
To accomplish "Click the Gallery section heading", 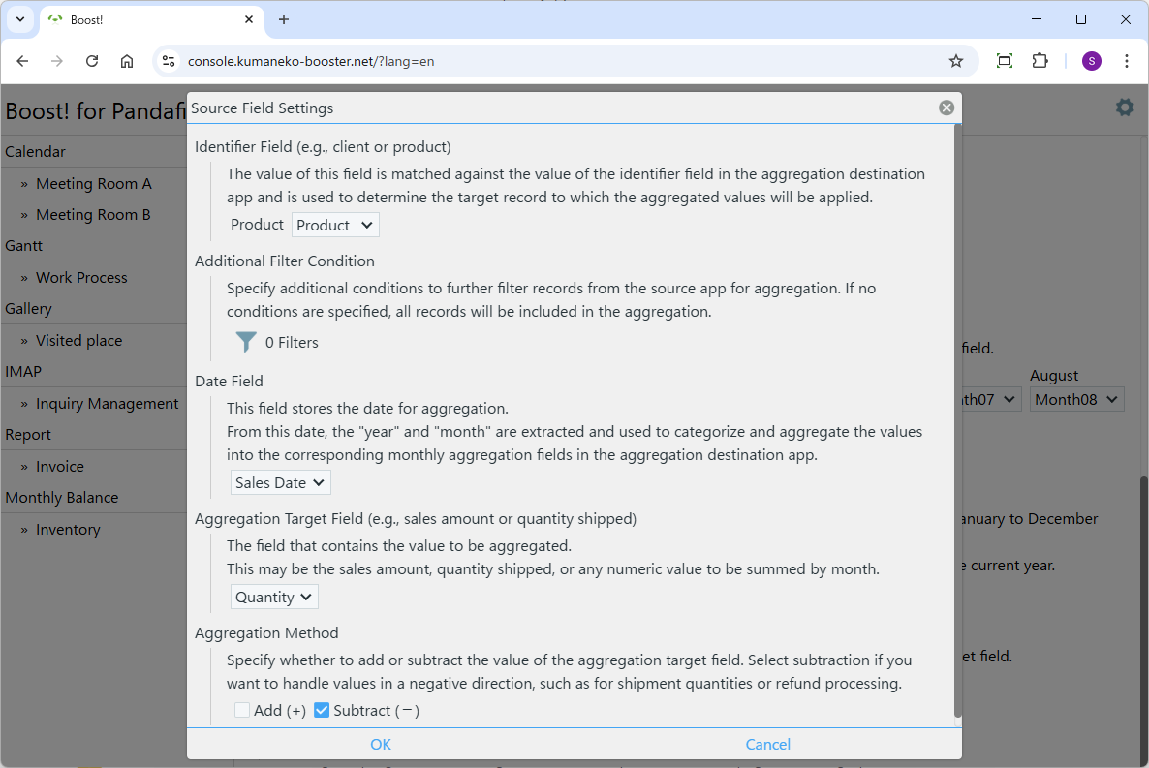I will [28, 309].
